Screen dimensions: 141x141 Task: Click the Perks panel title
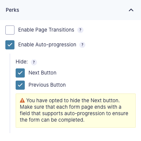[x=13, y=10]
